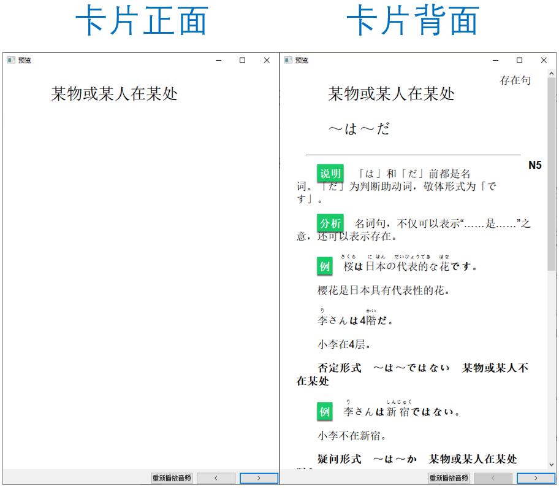Screen dimensions: 559x488
Task: Click the 否定形式 heading line
Action: 413,374
